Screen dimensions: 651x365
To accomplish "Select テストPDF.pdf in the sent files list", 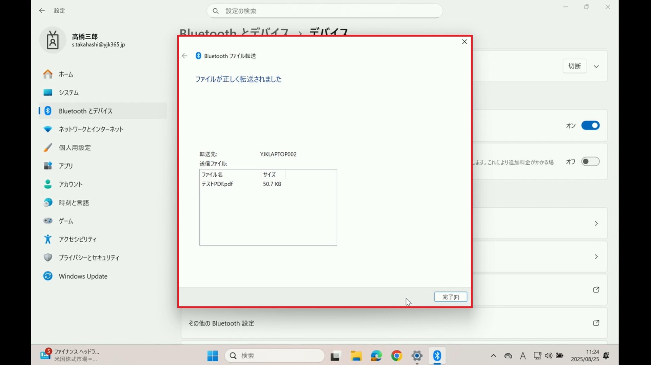I will [217, 184].
